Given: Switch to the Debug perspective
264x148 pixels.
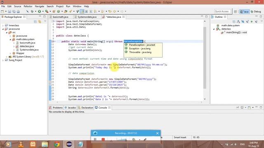Looking at the screenshot, I should pos(256,12).
